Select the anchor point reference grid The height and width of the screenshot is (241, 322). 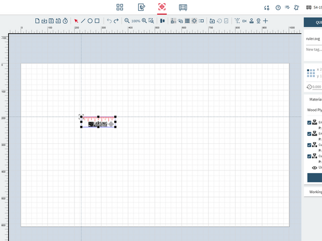tap(311, 73)
